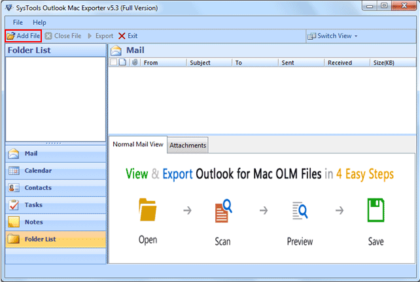Click the Folder List folder icon in sidebar
Viewport: 420px width, 282px height.
13,239
